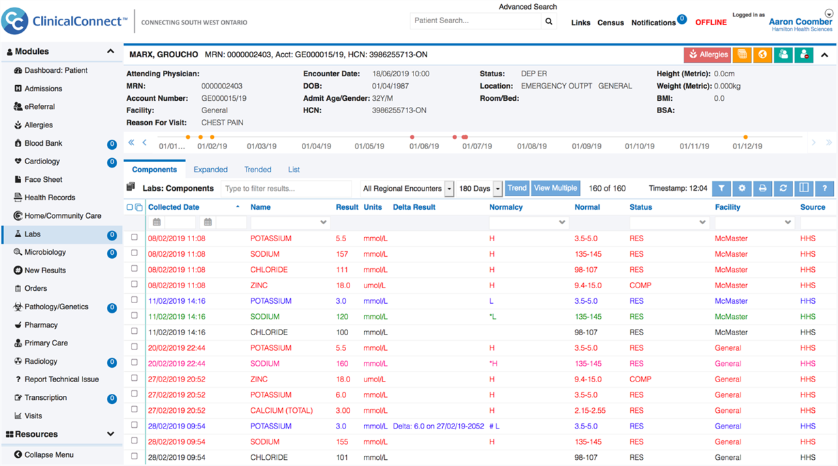Switch to the Trended tab
This screenshot has width=838, height=466.
[258, 170]
